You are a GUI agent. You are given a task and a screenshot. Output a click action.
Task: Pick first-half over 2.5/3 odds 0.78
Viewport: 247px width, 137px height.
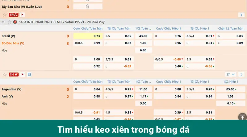[200, 89]
